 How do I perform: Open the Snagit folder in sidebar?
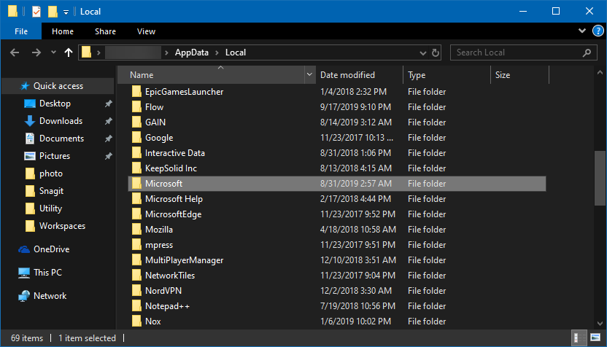(51, 191)
